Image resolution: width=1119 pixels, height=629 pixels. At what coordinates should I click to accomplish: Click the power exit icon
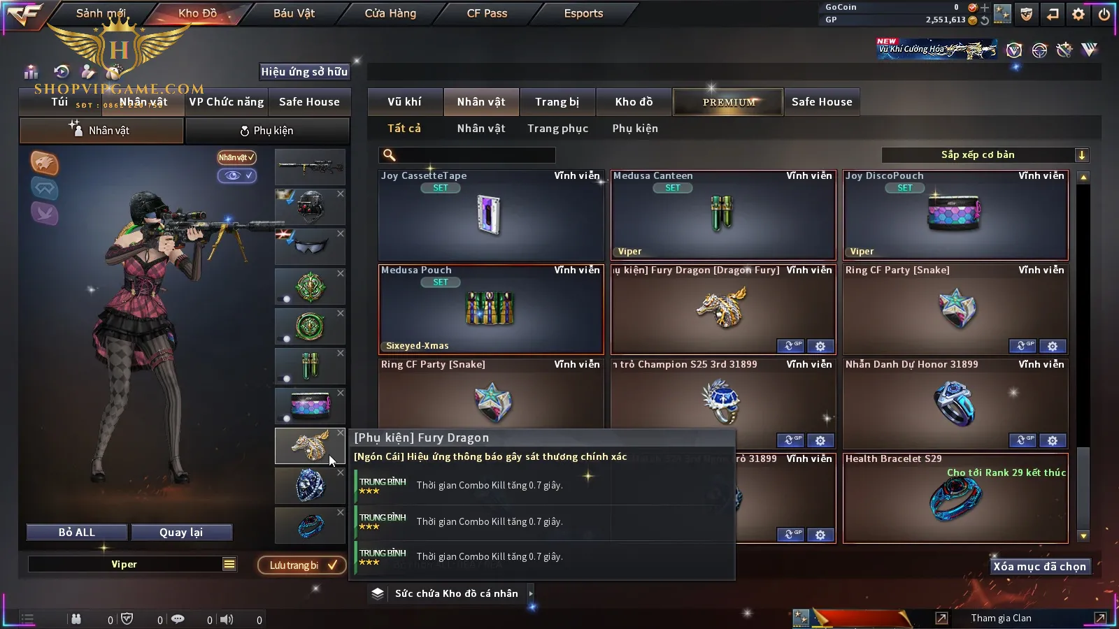click(1104, 13)
